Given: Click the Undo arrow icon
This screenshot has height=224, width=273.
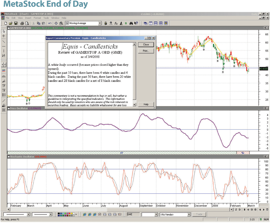Looking at the screenshot, I should coord(50,23).
